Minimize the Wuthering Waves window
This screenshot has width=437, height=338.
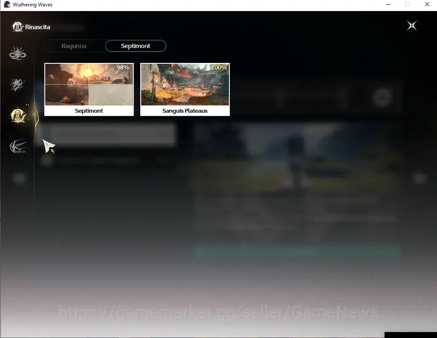pyautogui.click(x=388, y=4)
